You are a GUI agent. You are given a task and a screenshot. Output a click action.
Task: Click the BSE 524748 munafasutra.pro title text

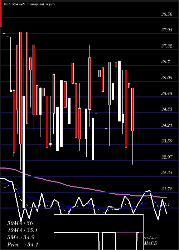point(30,4)
